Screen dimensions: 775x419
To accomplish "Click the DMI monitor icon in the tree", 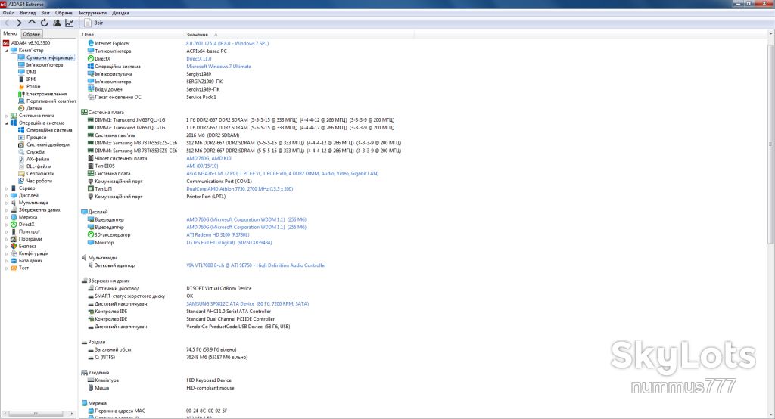I will [21, 72].
